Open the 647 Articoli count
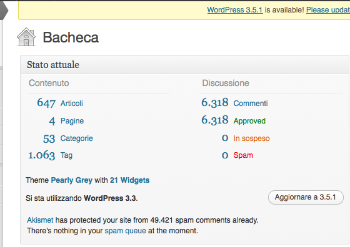The height and width of the screenshot is (247, 350). click(x=46, y=103)
